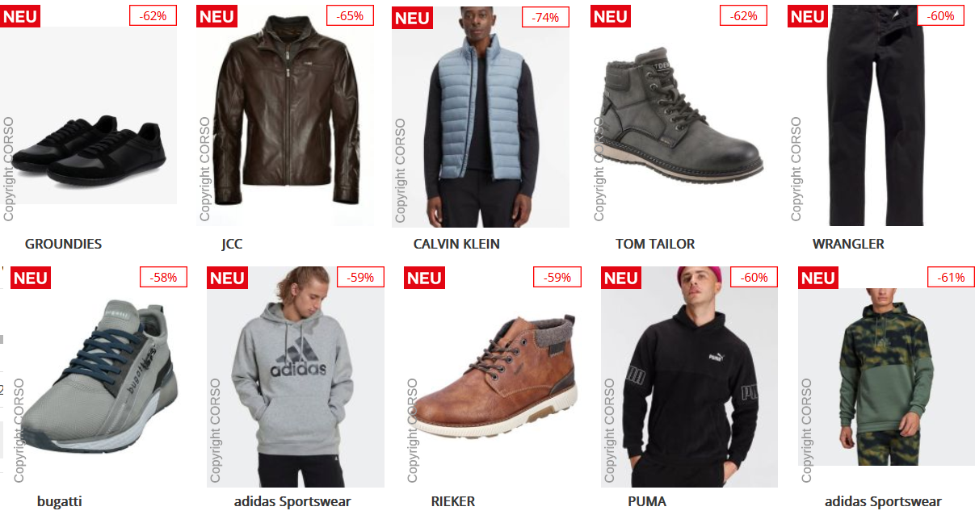Open the TOM TAILOR brand link
The width and height of the screenshot is (975, 515).
pos(655,244)
